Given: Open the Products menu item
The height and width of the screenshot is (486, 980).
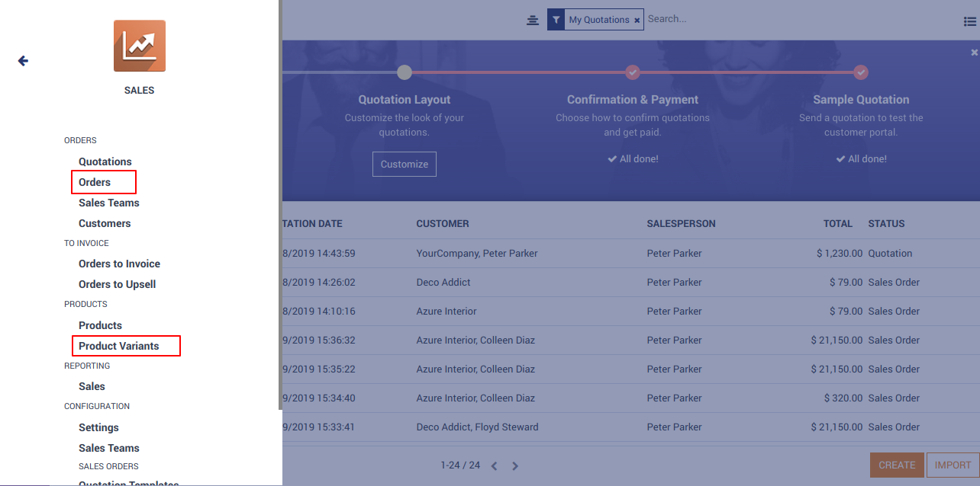Looking at the screenshot, I should pos(100,325).
